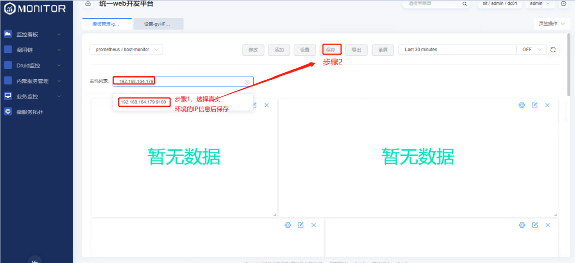
Task: Edit the top-right panel
Action: (535, 105)
